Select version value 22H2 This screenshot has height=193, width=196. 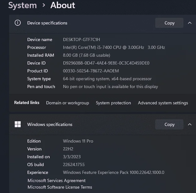[x=68, y=149]
